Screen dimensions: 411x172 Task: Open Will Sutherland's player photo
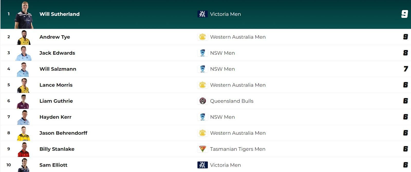24,15
